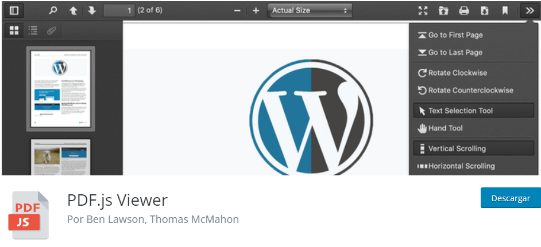The image size is (541, 247).
Task: Select Go to Last Page
Action: [x=455, y=52]
